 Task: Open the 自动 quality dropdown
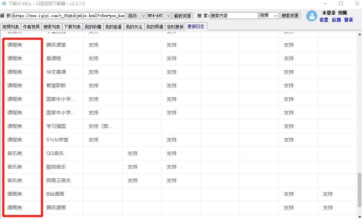(136, 16)
